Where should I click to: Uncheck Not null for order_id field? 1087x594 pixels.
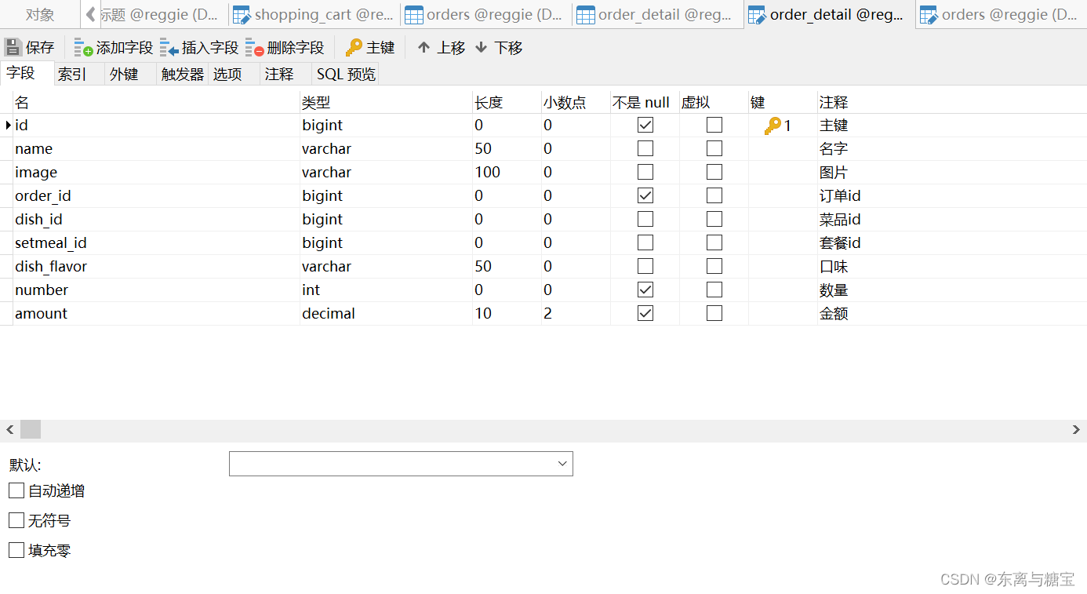pos(645,195)
